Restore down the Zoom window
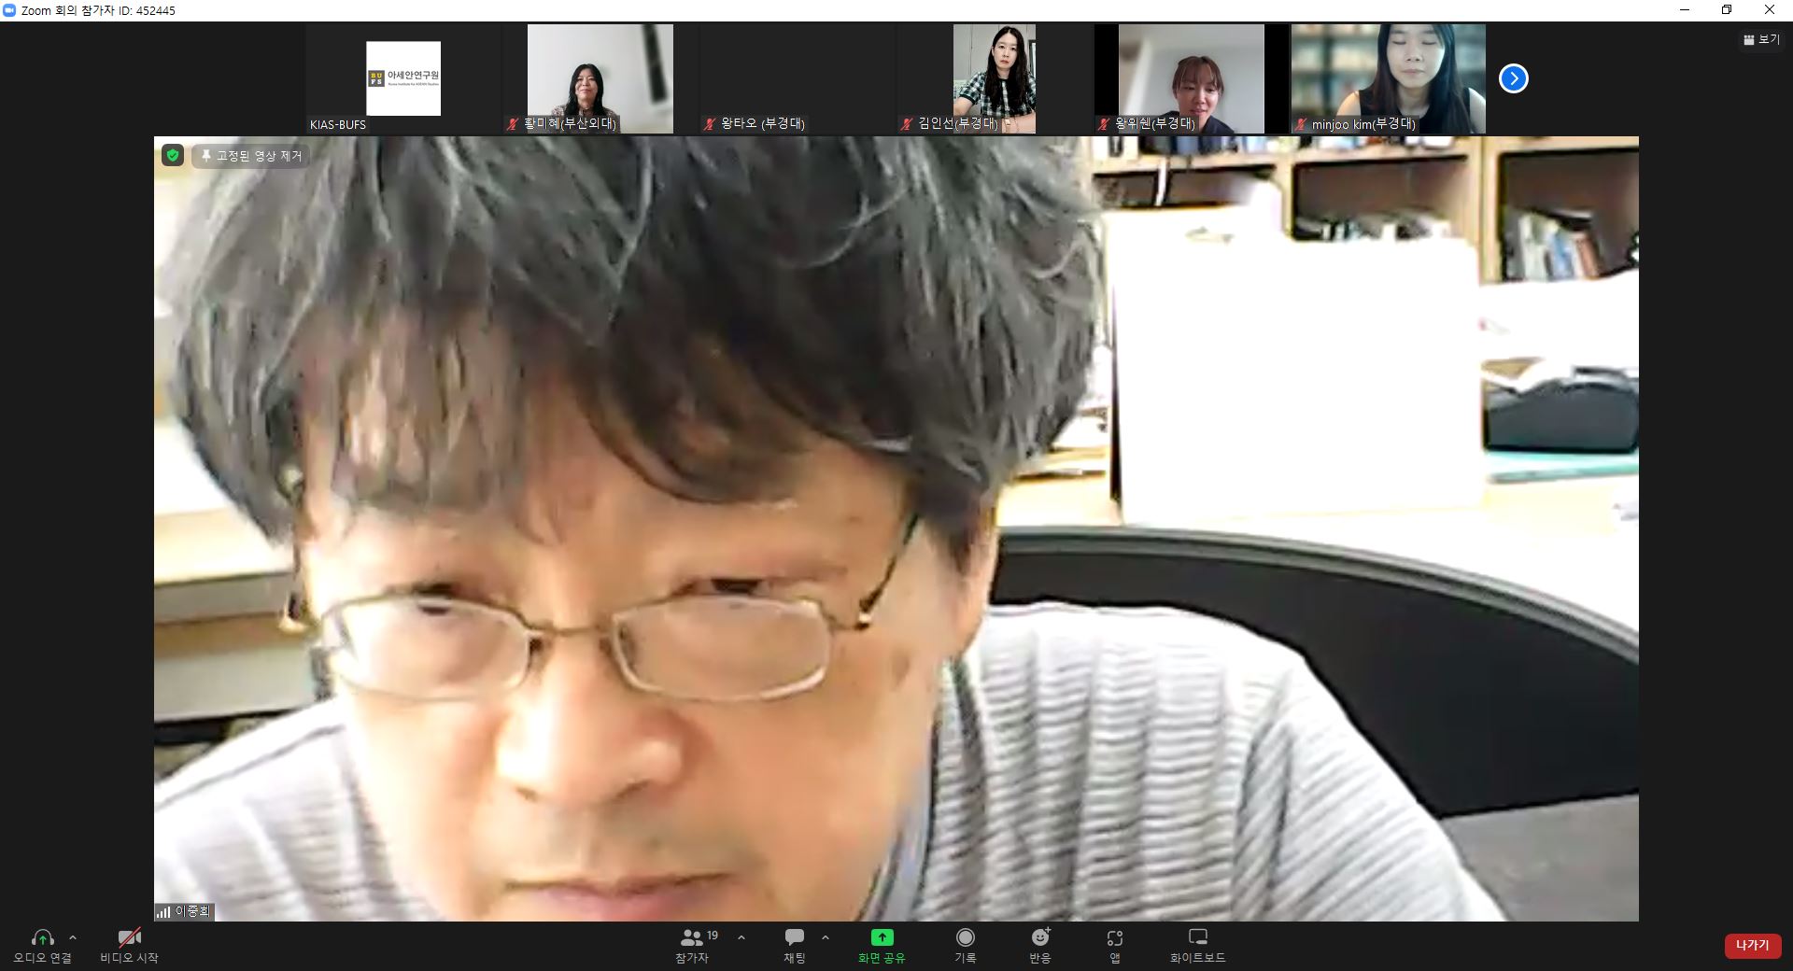Viewport: 1793px width, 971px height. [x=1727, y=10]
